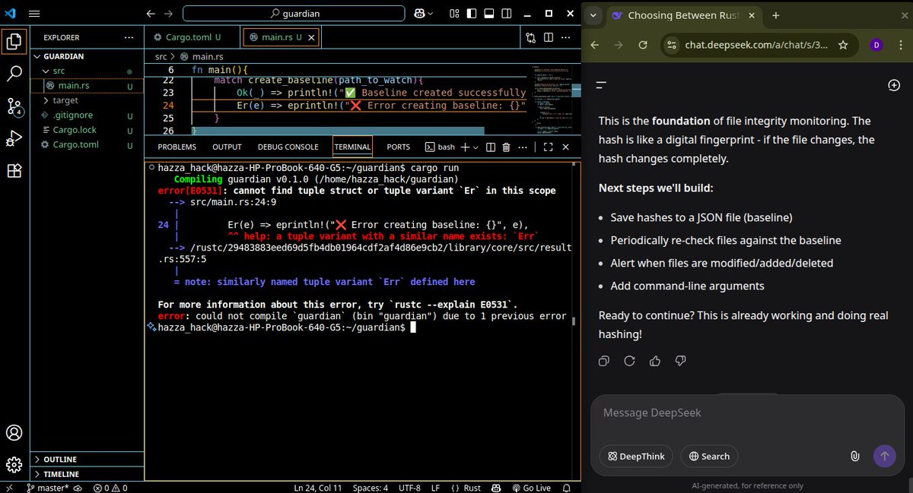Open notifications bell in status bar
Viewport: 913px width, 493px height.
568,488
